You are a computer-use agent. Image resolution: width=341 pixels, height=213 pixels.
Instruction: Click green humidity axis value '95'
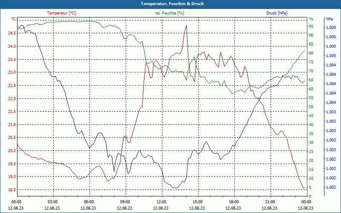311,26
